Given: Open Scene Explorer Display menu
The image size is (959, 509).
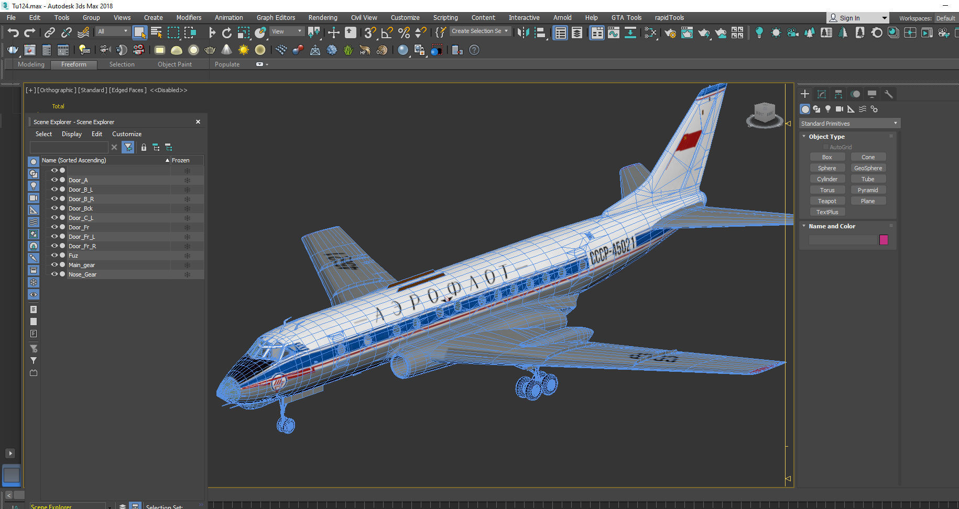Looking at the screenshot, I should [x=72, y=134].
